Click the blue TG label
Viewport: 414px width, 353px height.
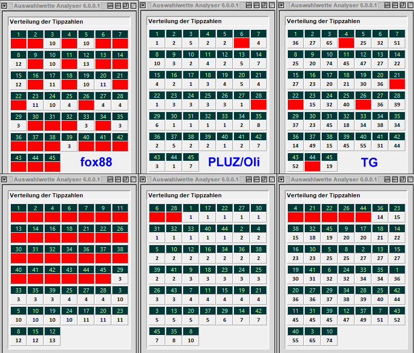tap(369, 162)
